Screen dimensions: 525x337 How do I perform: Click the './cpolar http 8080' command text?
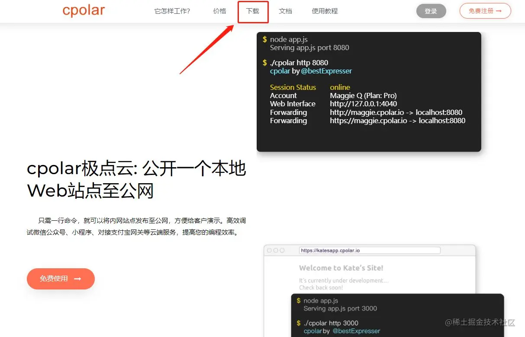pos(299,63)
